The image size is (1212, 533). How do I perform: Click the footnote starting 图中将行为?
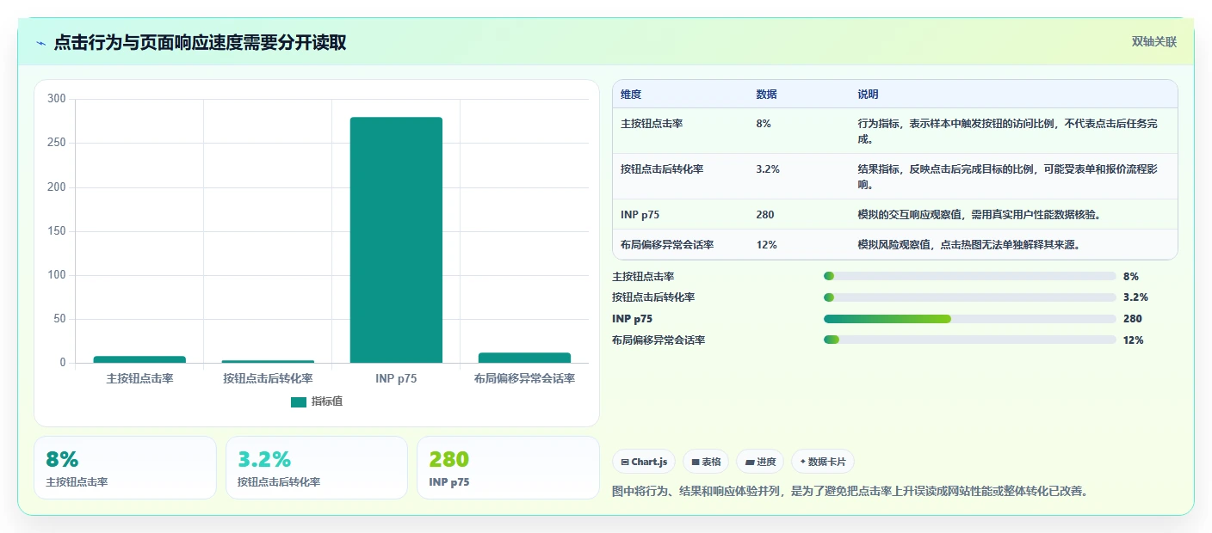[850, 492]
